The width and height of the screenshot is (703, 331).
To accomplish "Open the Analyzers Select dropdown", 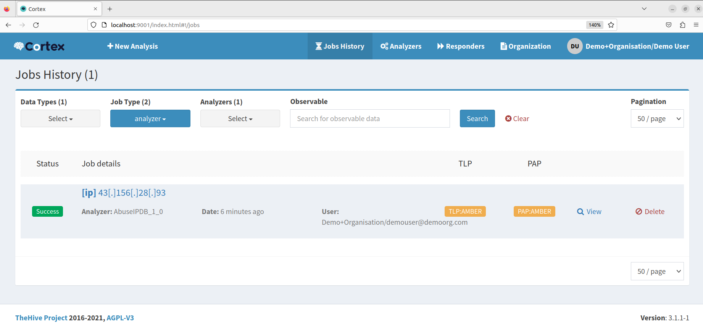I will (x=240, y=118).
